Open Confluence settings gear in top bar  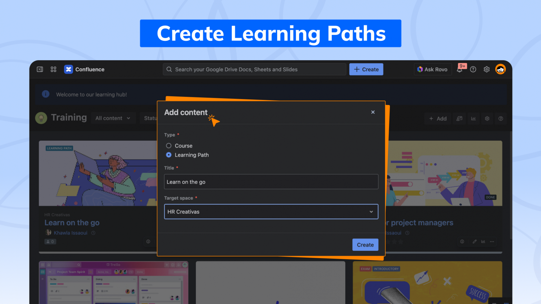coord(487,69)
